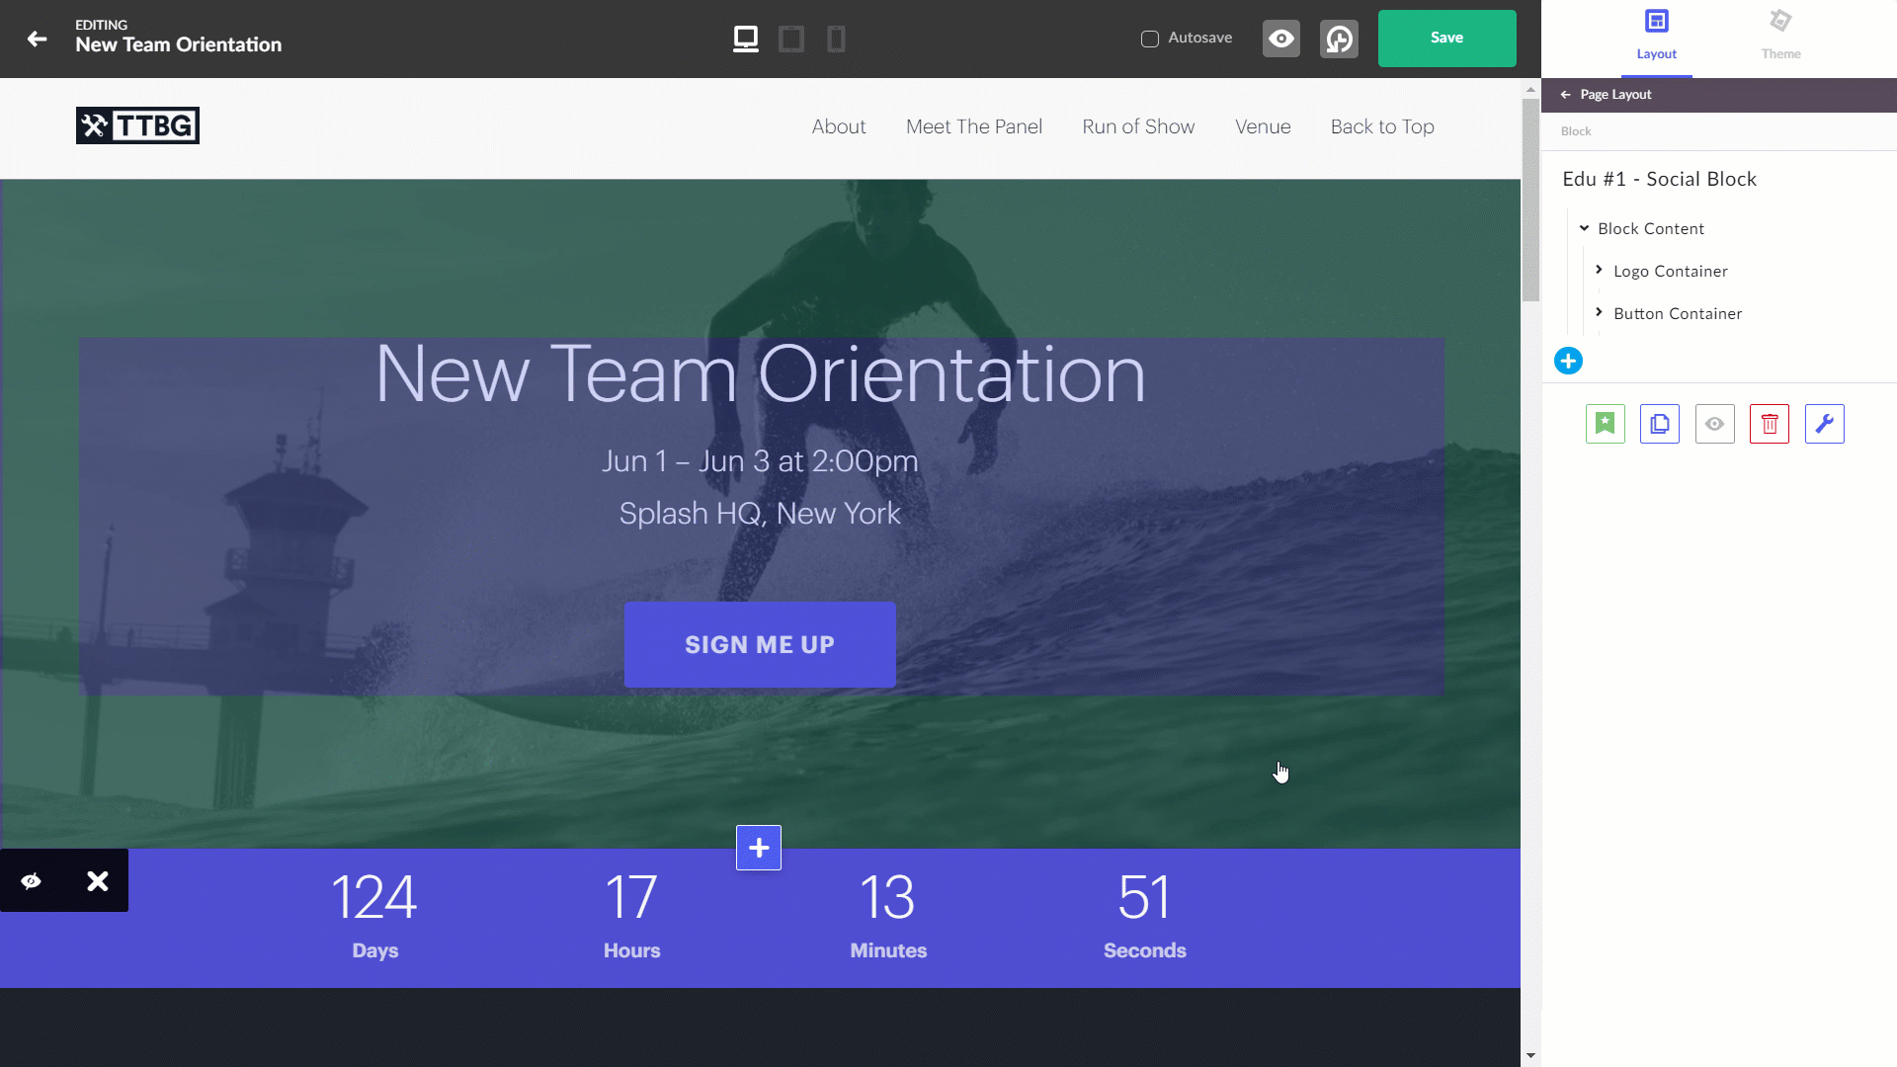Click the page vertical scrollbar thumb
The height and width of the screenshot is (1067, 1897).
click(x=1530, y=200)
